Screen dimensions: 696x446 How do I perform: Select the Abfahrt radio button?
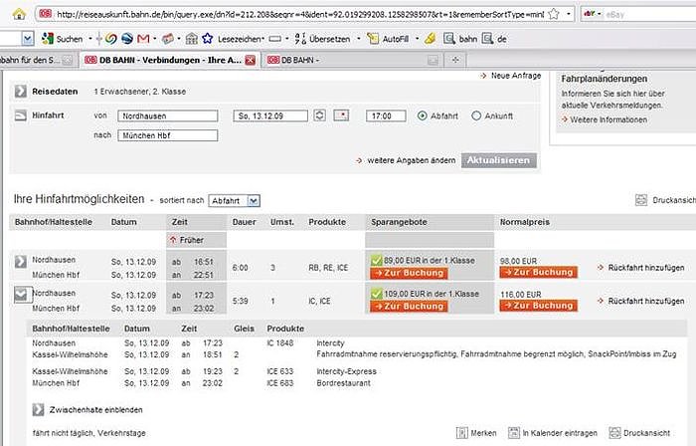pyautogui.click(x=423, y=116)
